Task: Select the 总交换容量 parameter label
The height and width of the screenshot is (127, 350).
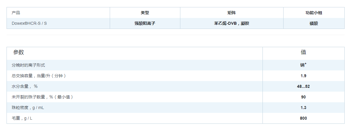Action: [39, 76]
